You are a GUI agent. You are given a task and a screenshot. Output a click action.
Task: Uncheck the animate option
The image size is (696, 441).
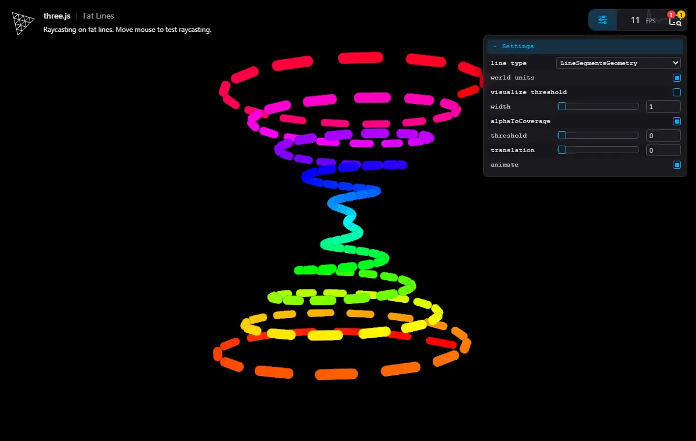point(676,165)
